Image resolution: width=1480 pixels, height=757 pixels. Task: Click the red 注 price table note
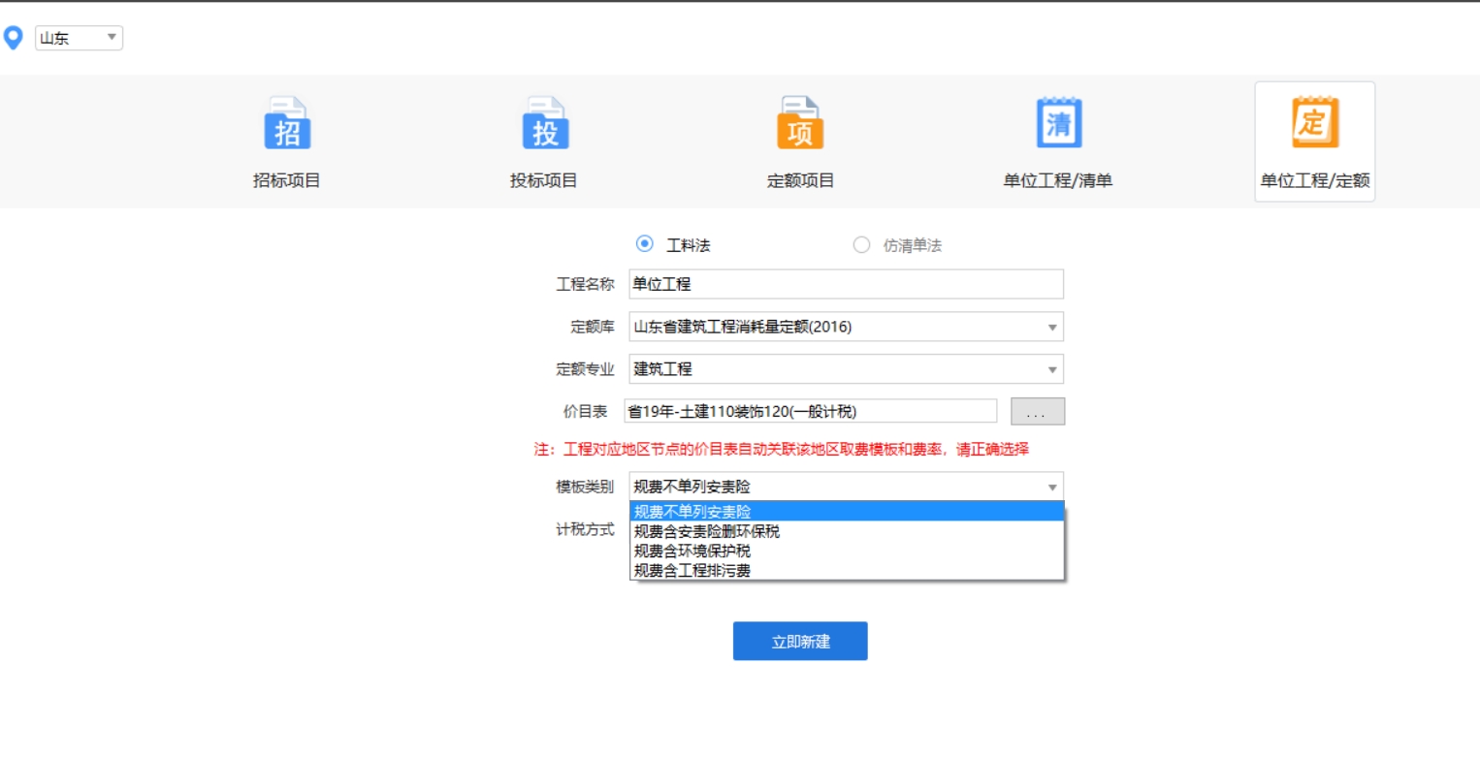[x=782, y=450]
